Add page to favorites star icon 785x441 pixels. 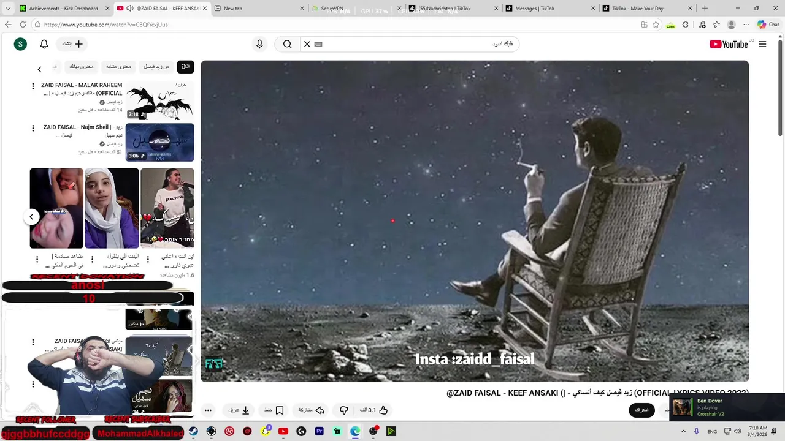tap(656, 24)
